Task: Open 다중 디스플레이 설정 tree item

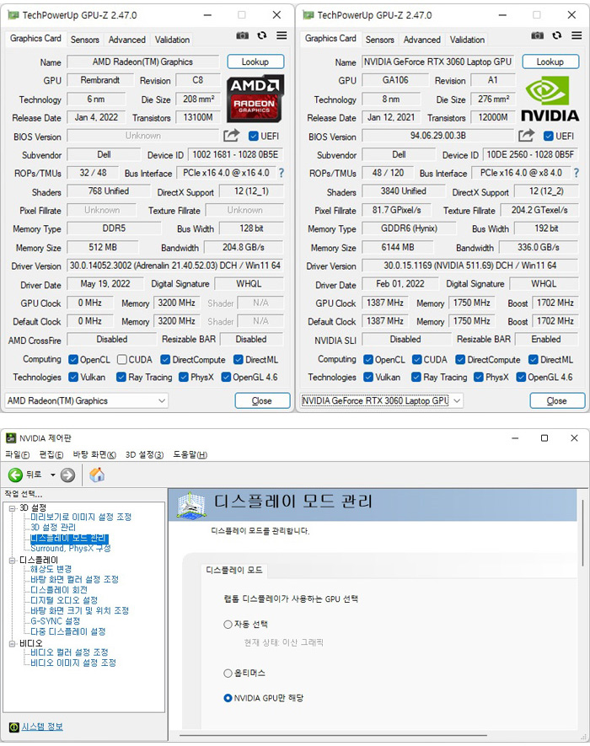Action: [x=68, y=632]
